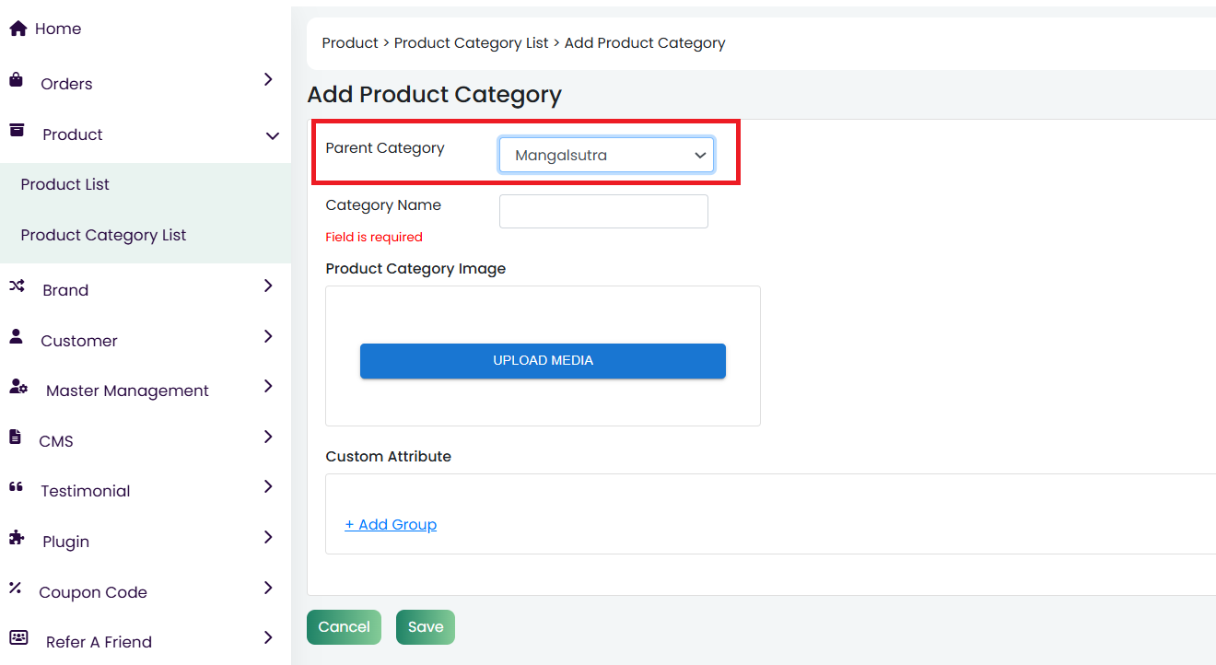Click the Home house icon
The image size is (1216, 665).
click(18, 29)
